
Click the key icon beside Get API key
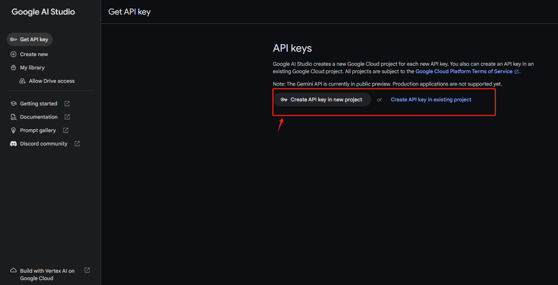tap(13, 40)
